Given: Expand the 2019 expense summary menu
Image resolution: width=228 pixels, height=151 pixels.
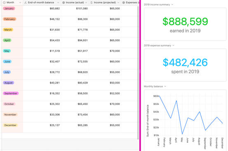Looking at the screenshot, I should click(x=173, y=45).
